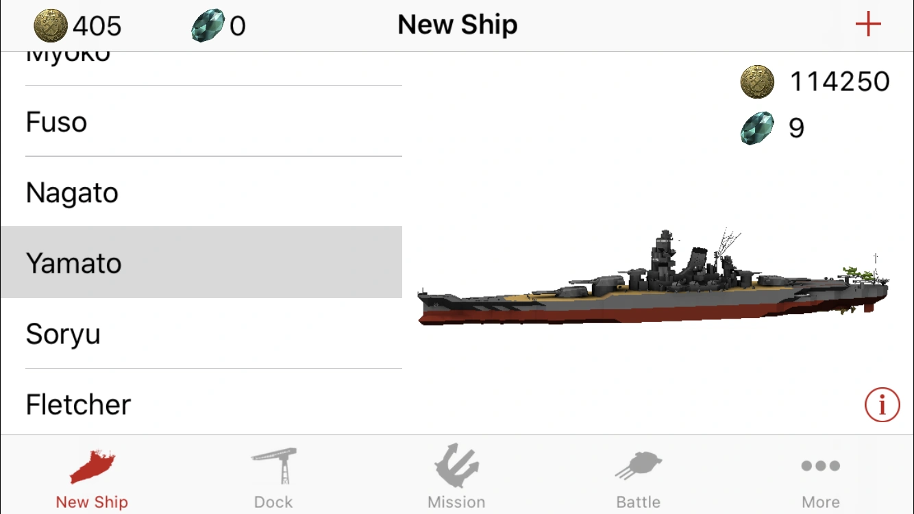Viewport: 914px width, 514px height.
Task: Tap the anchor Mission icon
Action: (456, 466)
